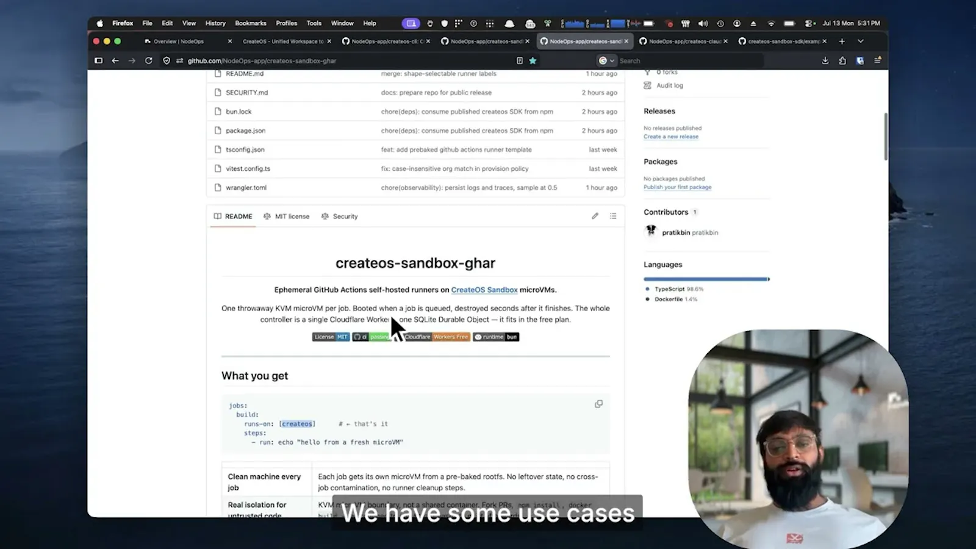Open the History menu
This screenshot has width=976, height=549.
[215, 23]
